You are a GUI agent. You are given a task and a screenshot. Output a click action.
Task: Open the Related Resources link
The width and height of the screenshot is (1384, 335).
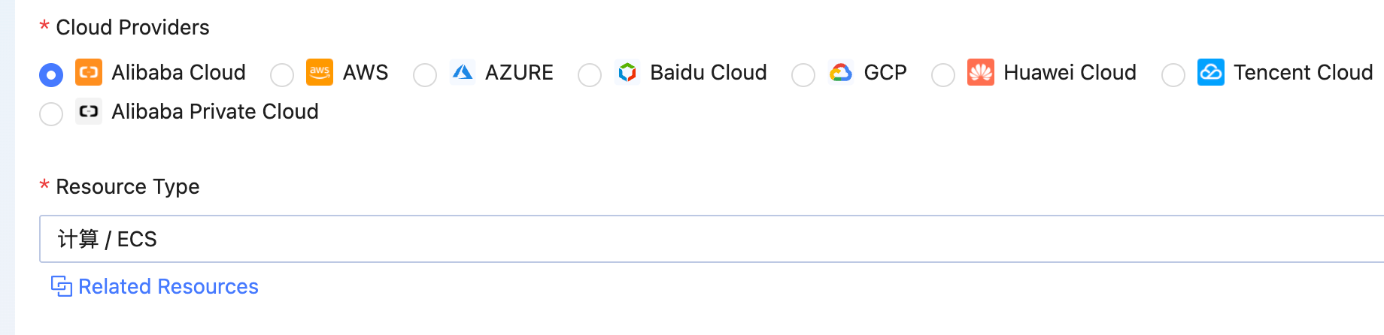pos(168,286)
